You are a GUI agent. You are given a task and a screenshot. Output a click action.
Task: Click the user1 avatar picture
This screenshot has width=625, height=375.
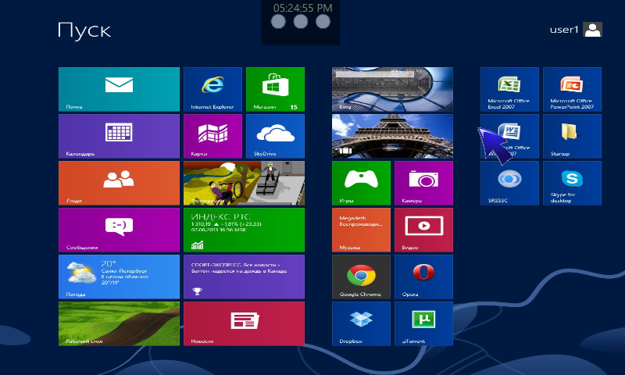tap(593, 30)
